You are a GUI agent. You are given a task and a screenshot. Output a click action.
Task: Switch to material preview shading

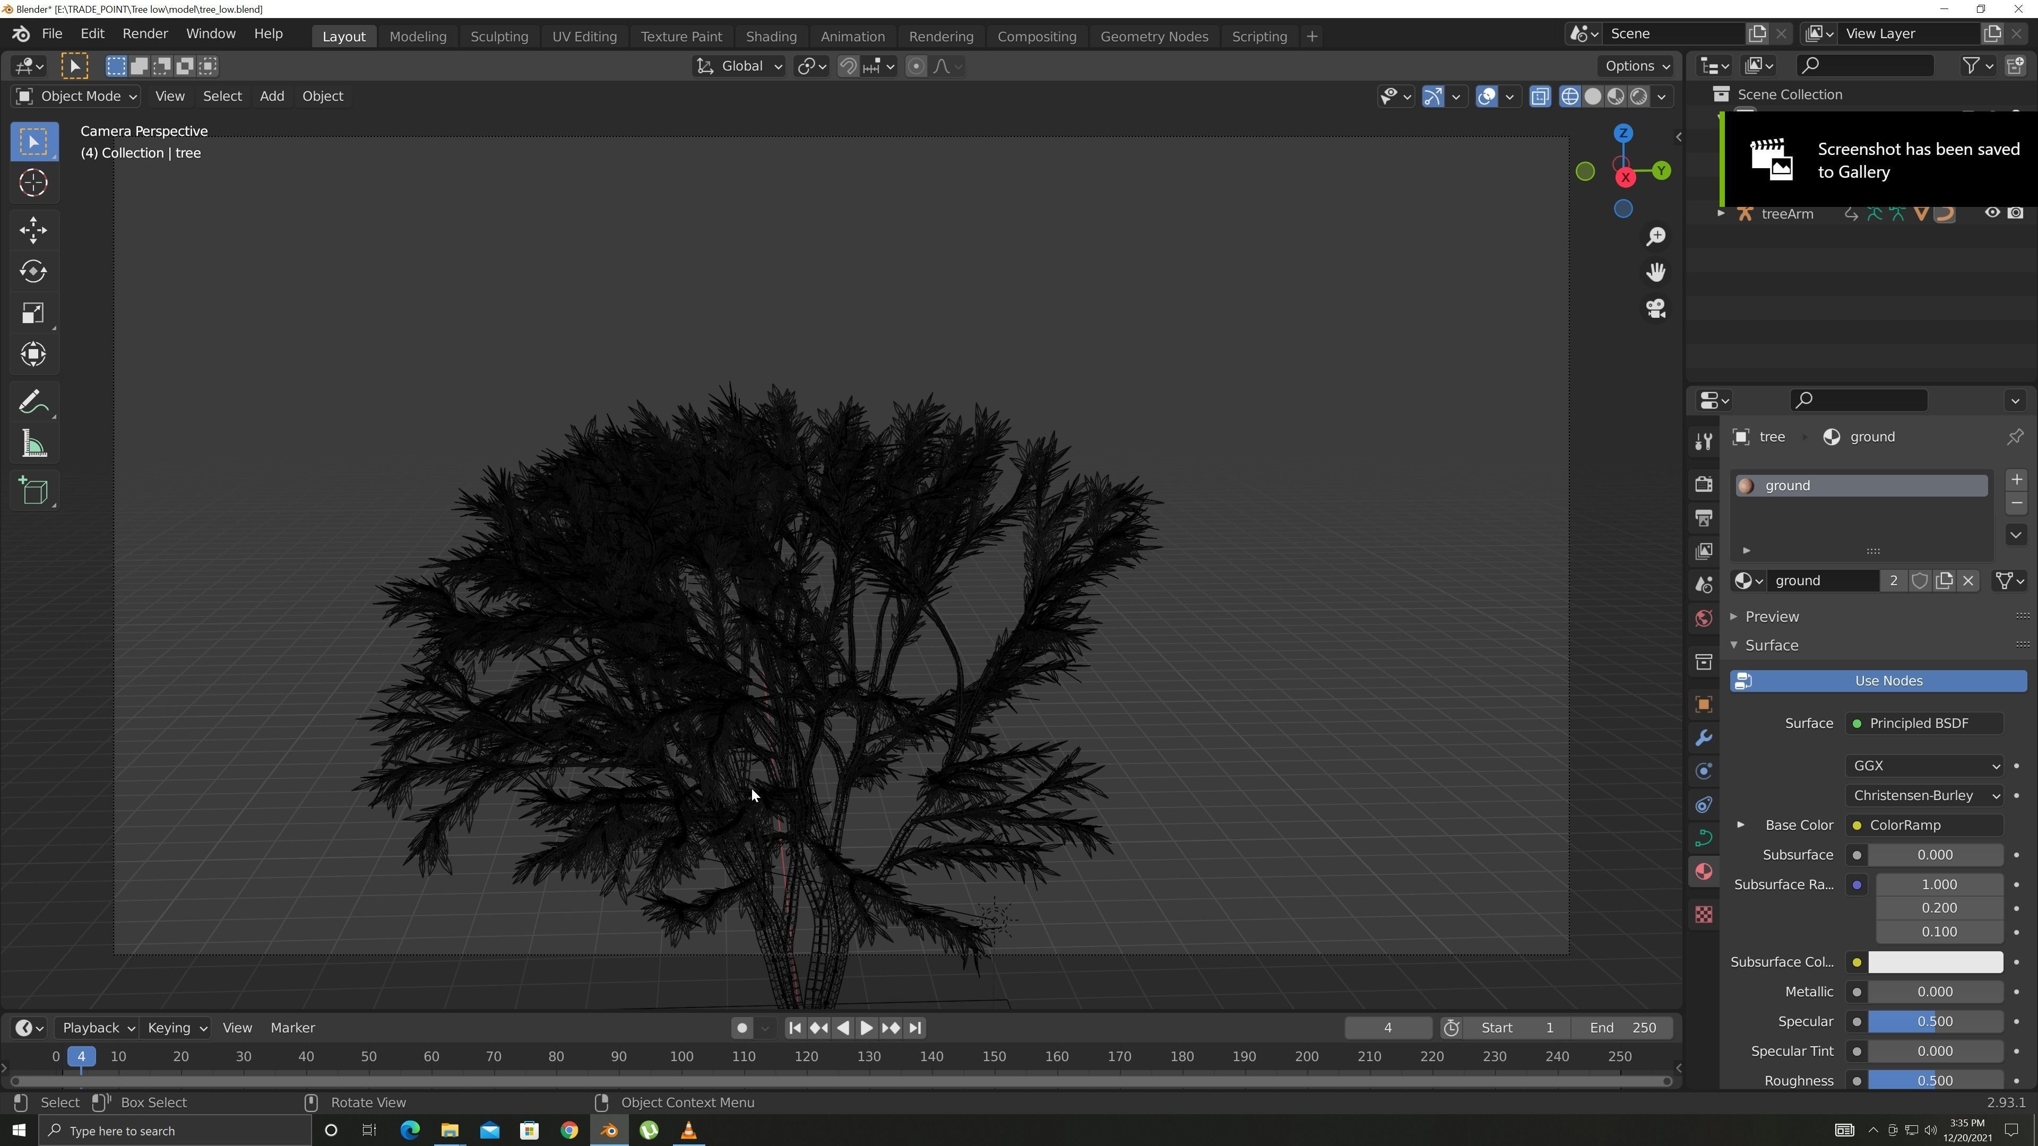tap(1616, 97)
